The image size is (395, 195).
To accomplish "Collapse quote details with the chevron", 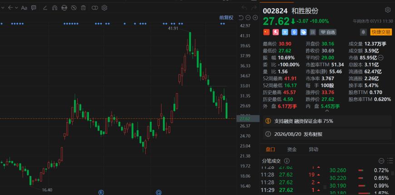I will click(x=327, y=110).
